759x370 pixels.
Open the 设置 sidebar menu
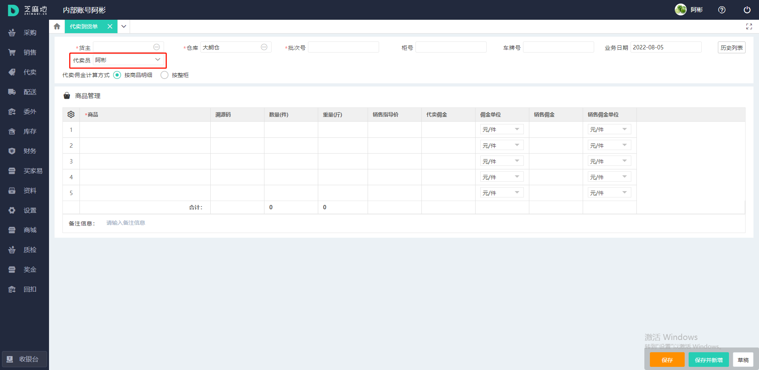click(x=24, y=210)
